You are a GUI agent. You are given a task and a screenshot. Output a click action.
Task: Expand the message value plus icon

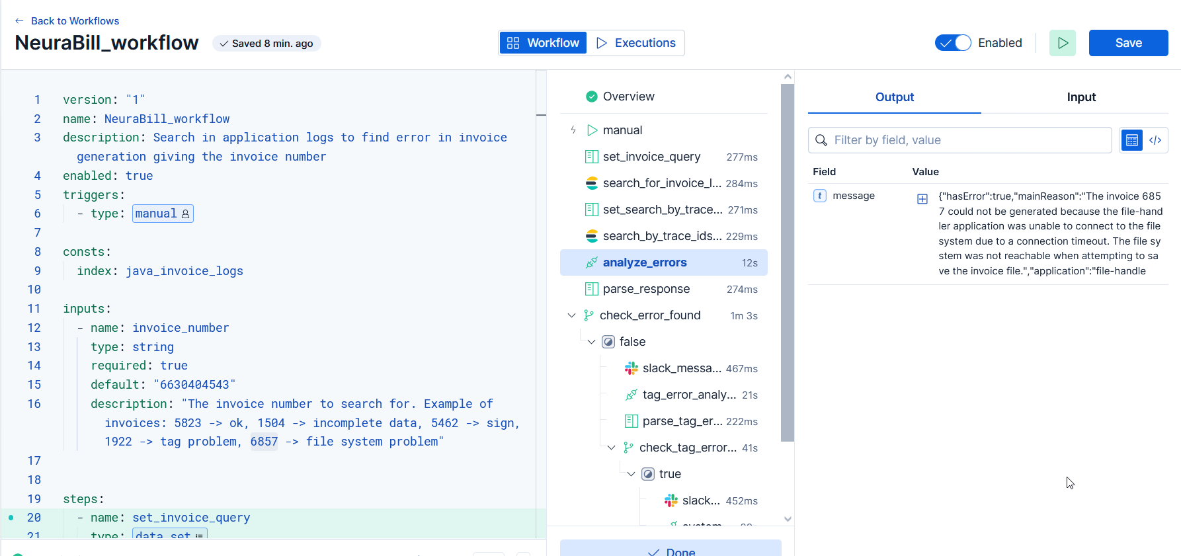point(922,199)
